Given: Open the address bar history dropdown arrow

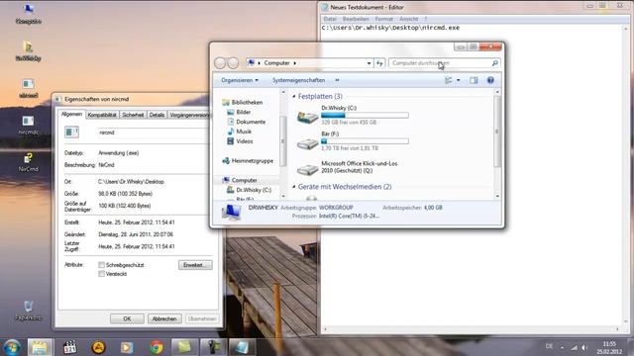Looking at the screenshot, I should coord(369,63).
